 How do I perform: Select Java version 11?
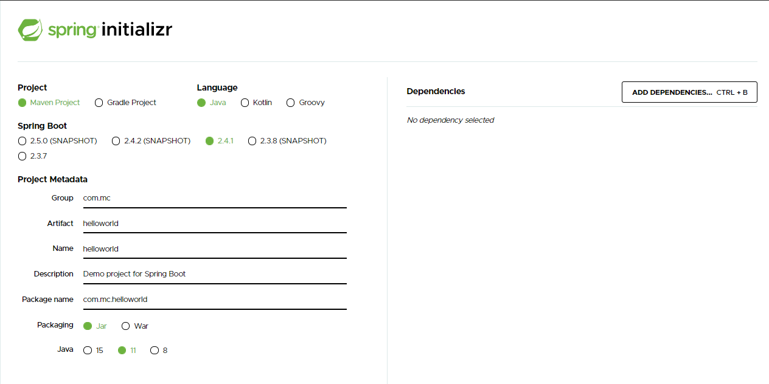(127, 351)
